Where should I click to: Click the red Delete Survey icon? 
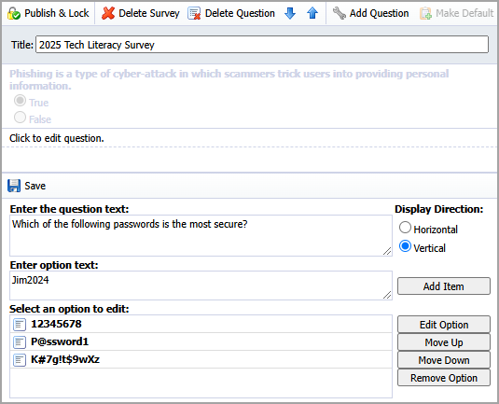pos(108,13)
